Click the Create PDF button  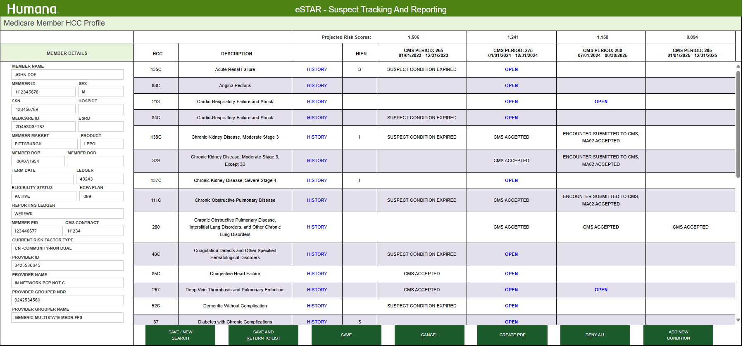(x=512, y=335)
